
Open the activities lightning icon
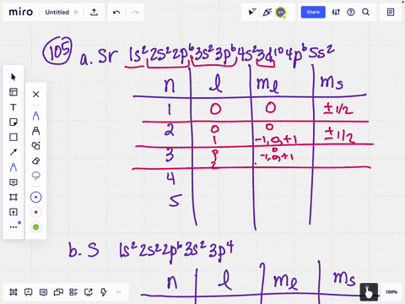tap(104, 292)
